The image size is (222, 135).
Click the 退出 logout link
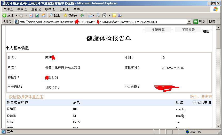206,31
